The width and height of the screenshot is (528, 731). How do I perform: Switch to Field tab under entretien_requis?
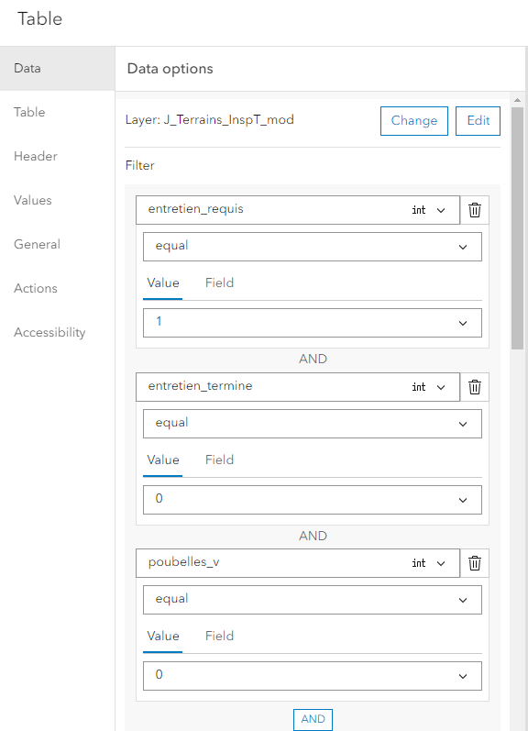pyautogui.click(x=219, y=283)
